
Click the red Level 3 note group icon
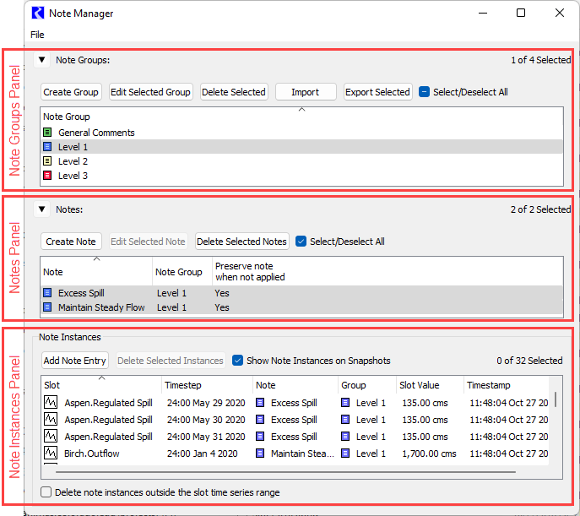pos(47,176)
